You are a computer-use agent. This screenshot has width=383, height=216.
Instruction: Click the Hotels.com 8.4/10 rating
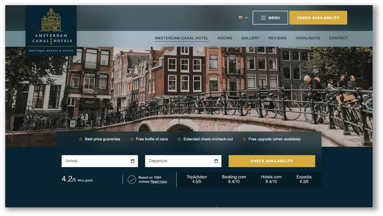(x=271, y=179)
